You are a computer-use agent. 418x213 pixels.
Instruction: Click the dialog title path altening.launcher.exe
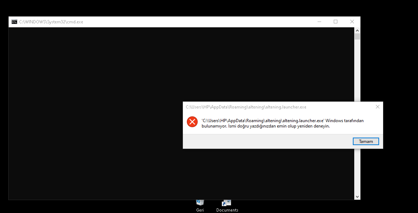coord(246,107)
